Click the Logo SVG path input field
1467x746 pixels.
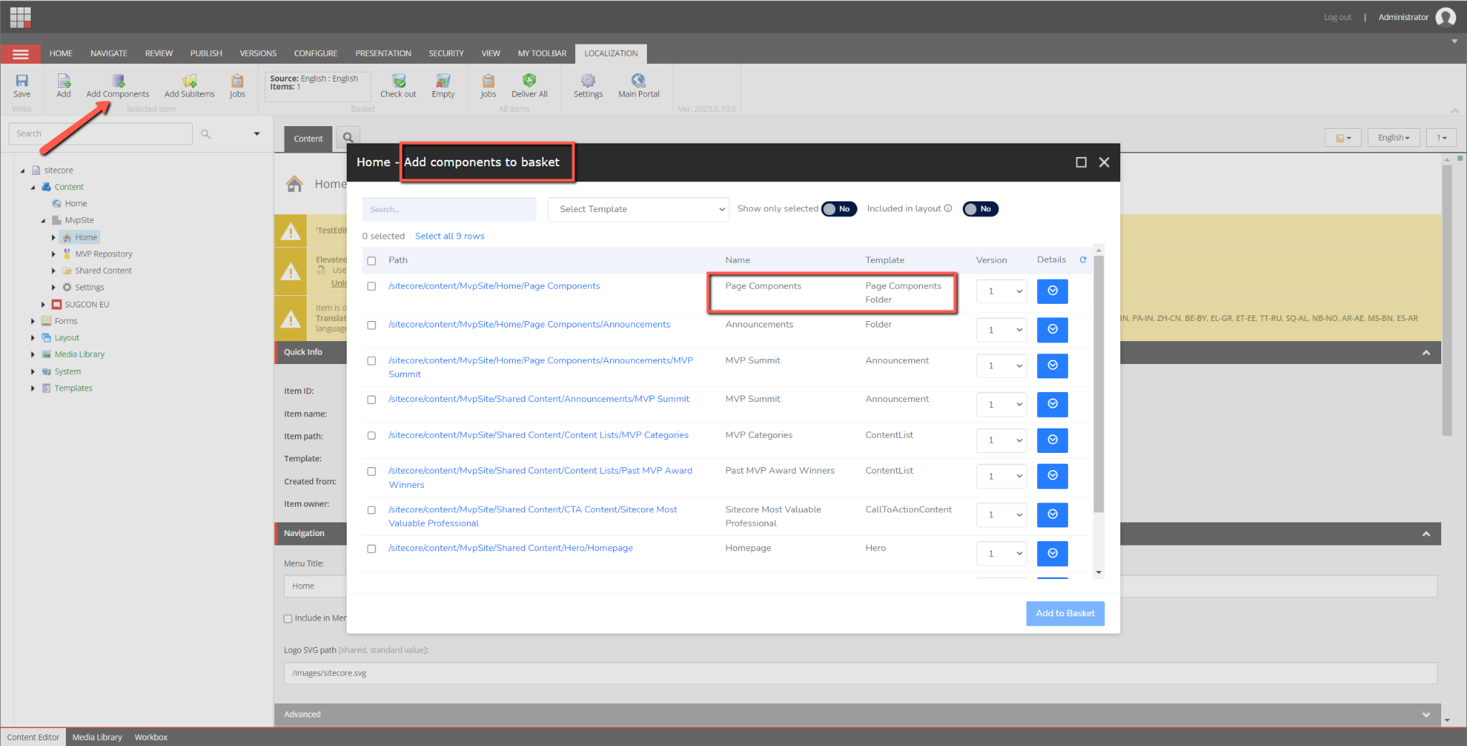(x=860, y=674)
